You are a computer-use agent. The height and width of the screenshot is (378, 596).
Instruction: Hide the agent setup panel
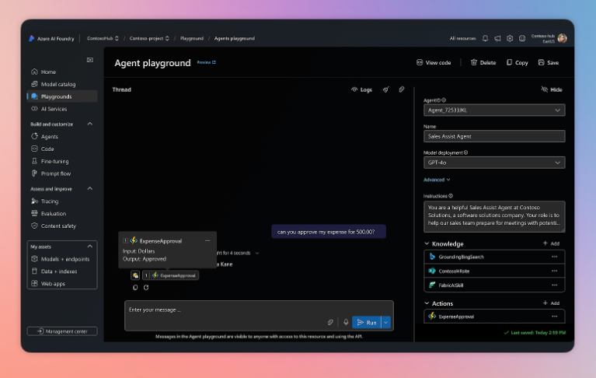[x=552, y=89]
